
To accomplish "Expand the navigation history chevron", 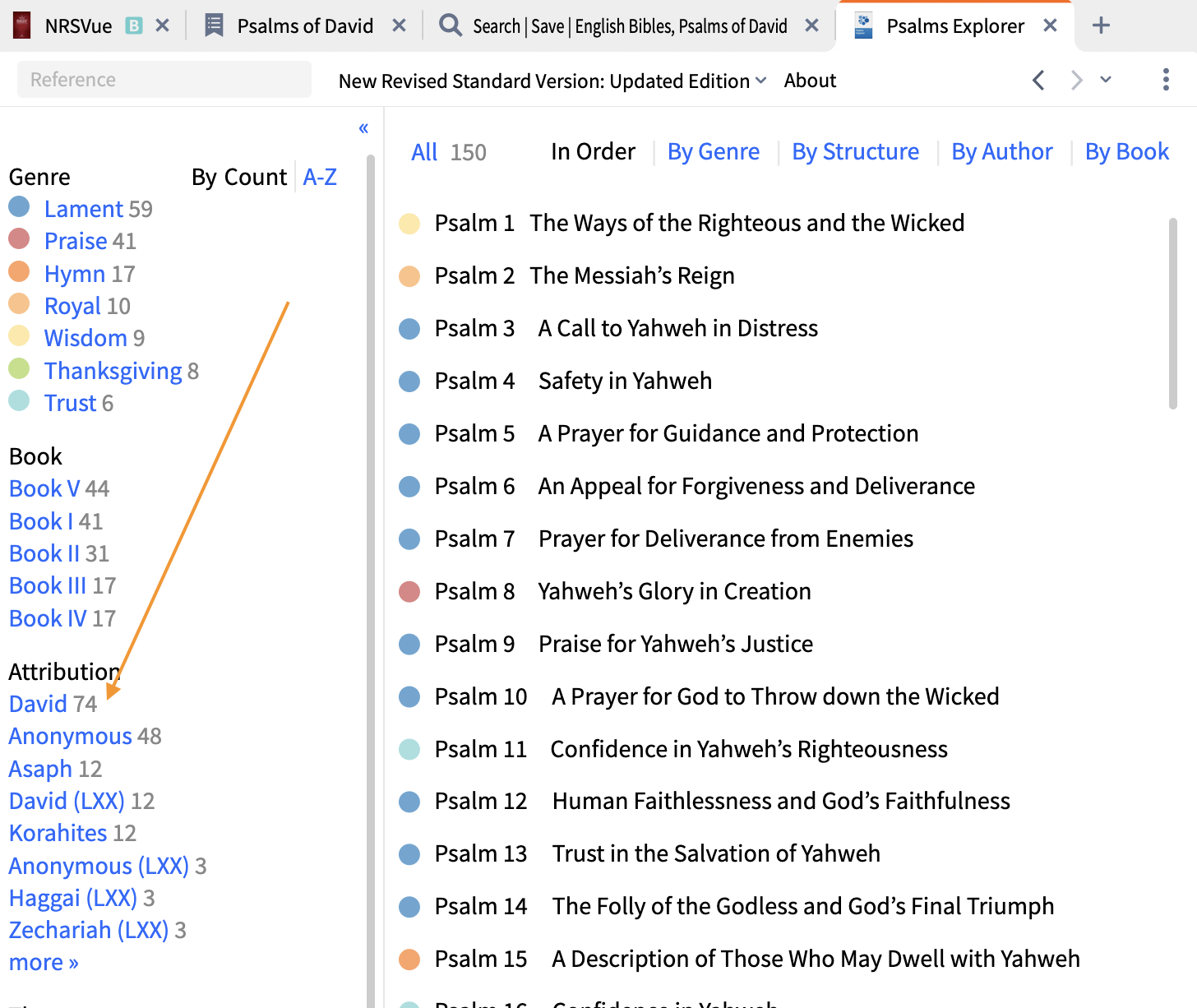I will tap(1106, 80).
